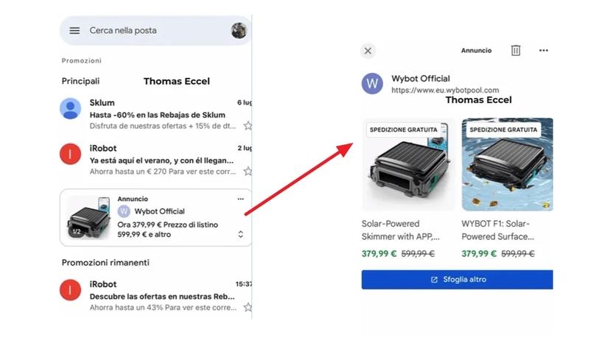Click the Annuncio label in ad header

coord(476,50)
